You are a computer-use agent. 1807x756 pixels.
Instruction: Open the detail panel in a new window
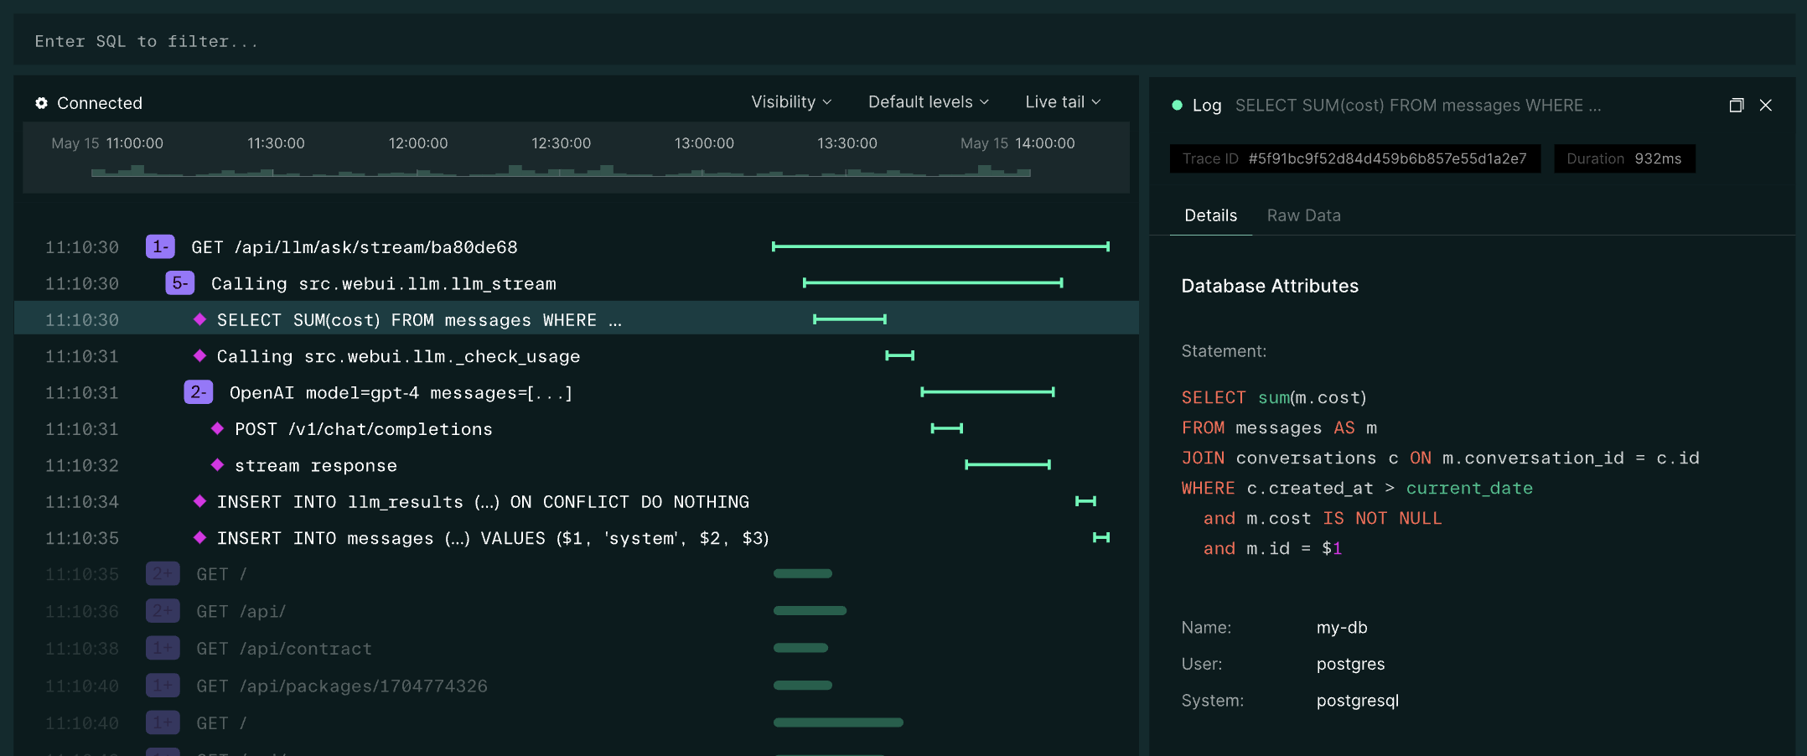1737,105
